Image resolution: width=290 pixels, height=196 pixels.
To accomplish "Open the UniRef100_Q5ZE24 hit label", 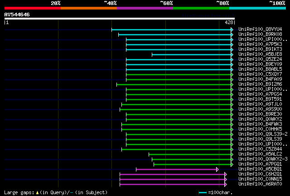I will (260, 59).
